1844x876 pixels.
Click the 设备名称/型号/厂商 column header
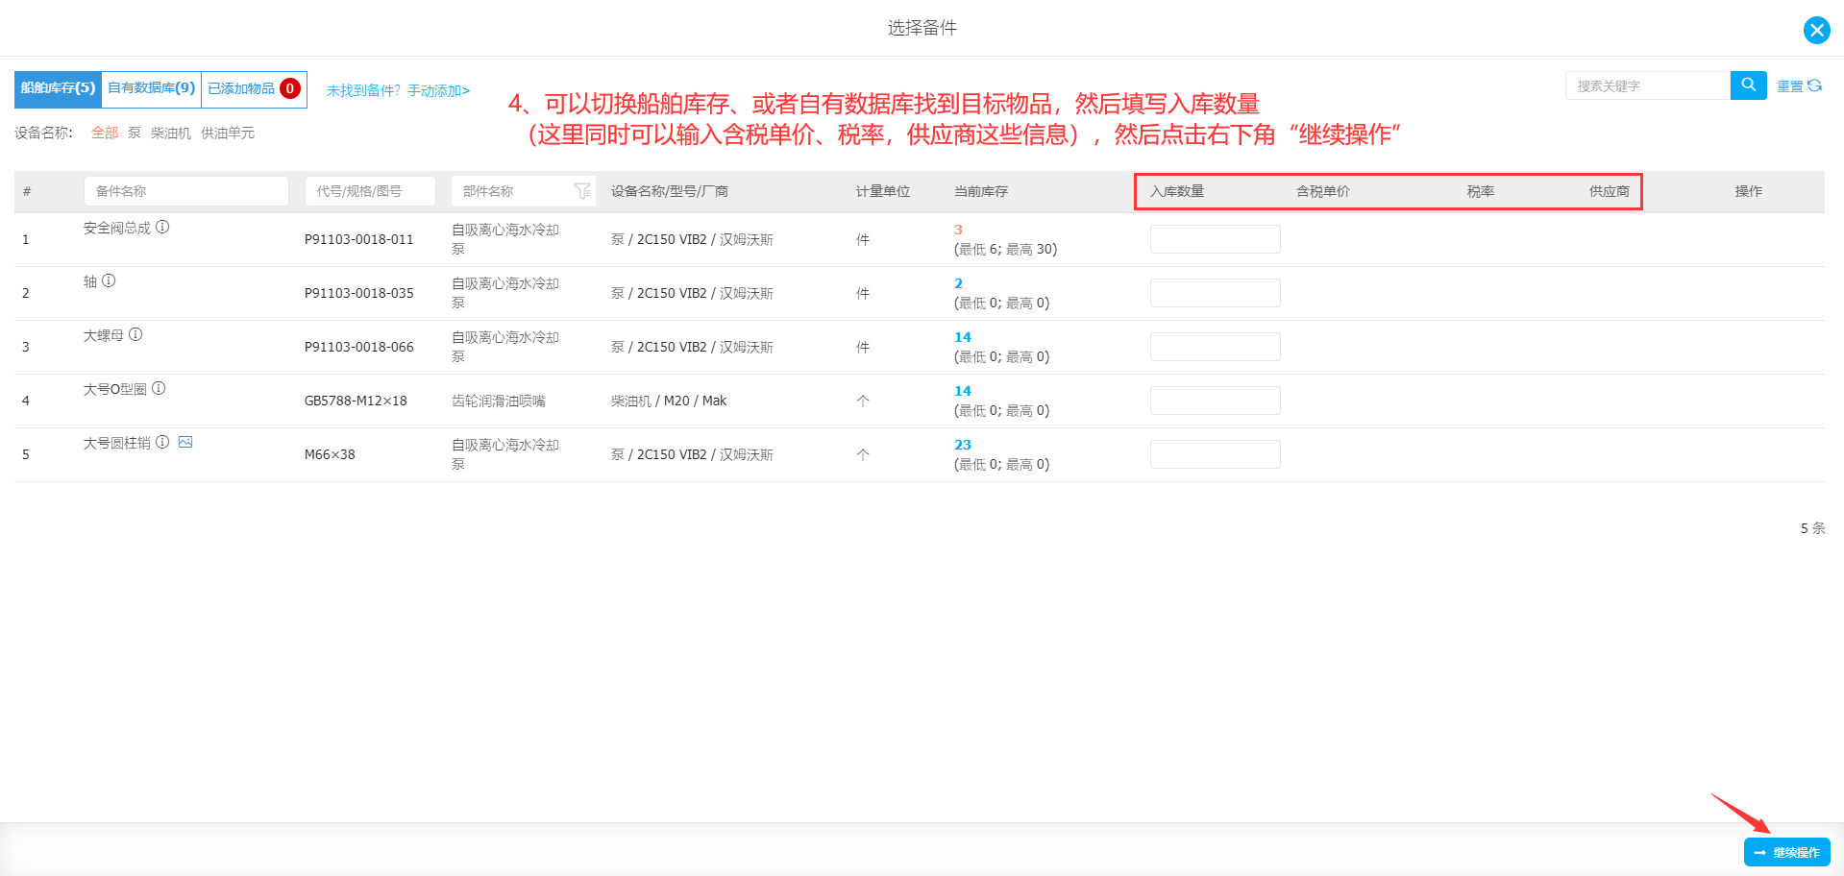point(670,191)
